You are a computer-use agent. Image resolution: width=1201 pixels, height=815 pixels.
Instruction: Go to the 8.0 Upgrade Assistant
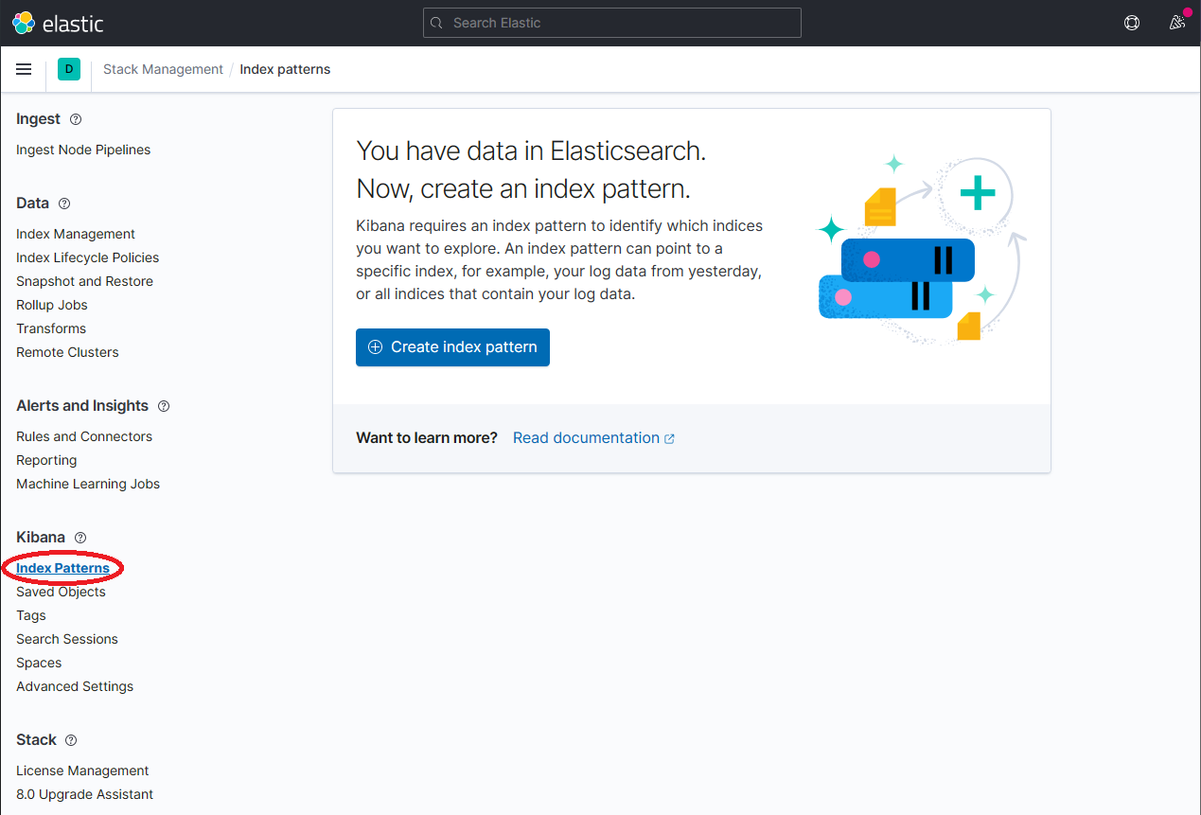point(84,793)
